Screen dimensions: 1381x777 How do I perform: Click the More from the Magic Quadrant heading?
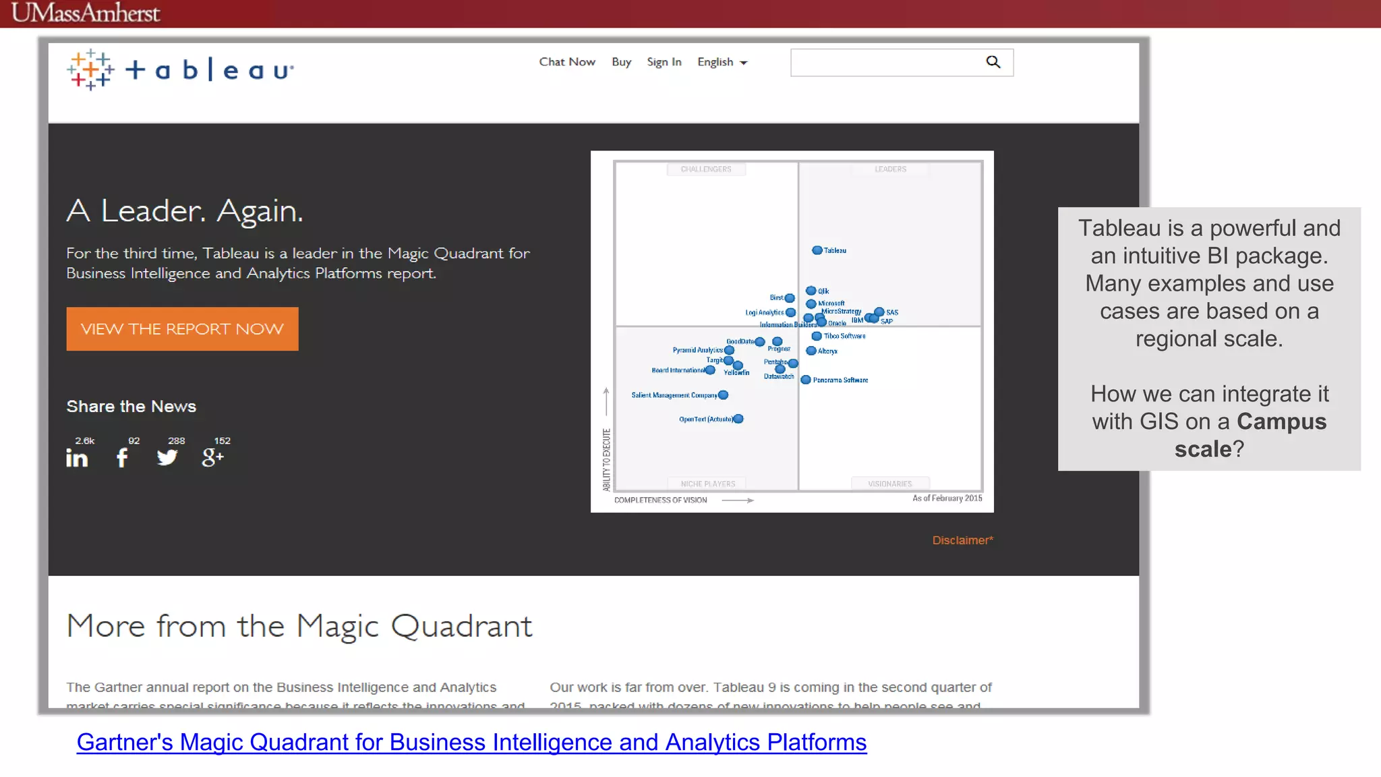[299, 627]
